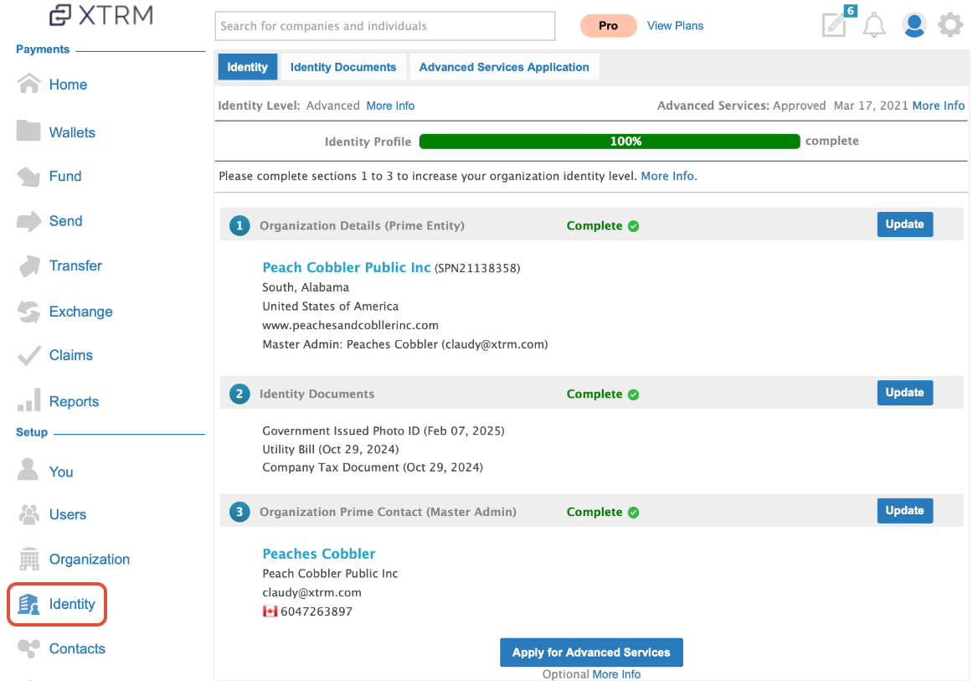Click the Fund hand icon
The height and width of the screenshot is (681, 978).
(28, 177)
